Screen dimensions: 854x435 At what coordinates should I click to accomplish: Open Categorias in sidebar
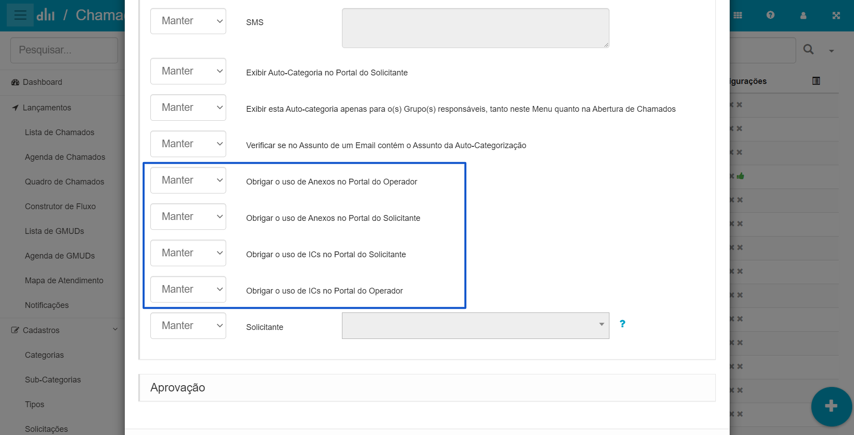44,355
